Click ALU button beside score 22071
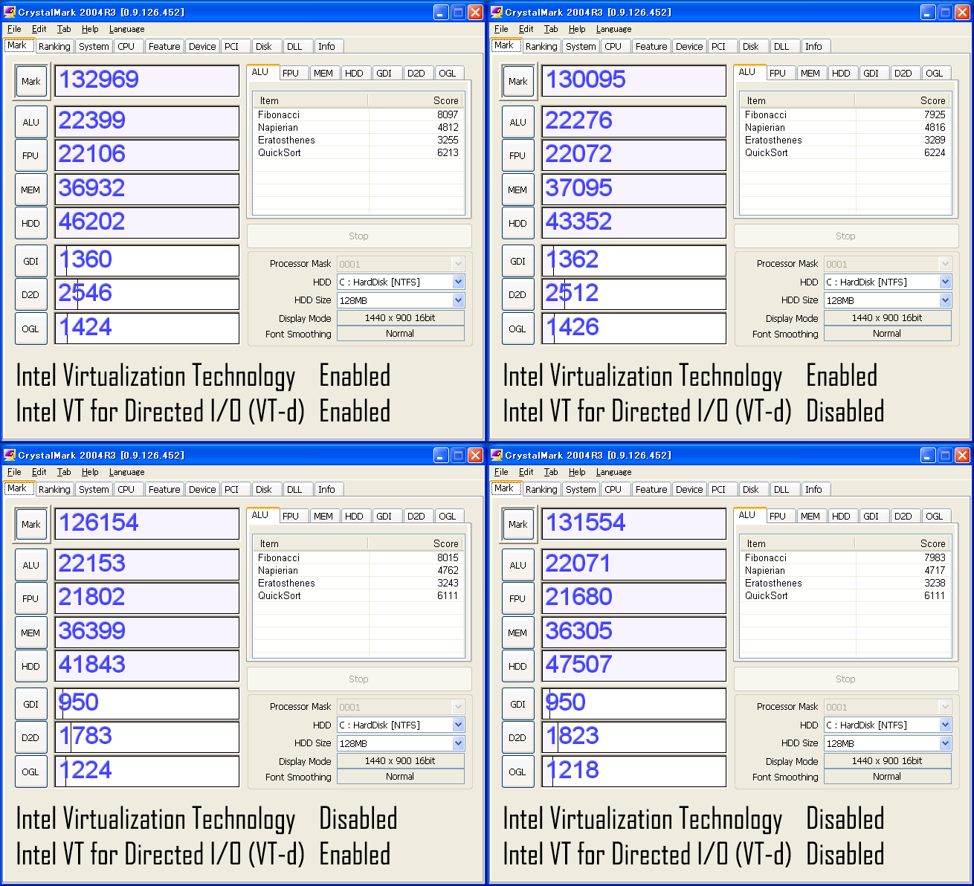Viewport: 974px width, 886px height. pyautogui.click(x=518, y=565)
